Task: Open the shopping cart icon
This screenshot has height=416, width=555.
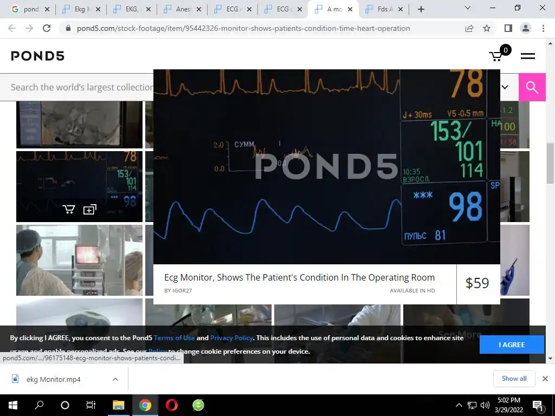Action: pos(496,56)
